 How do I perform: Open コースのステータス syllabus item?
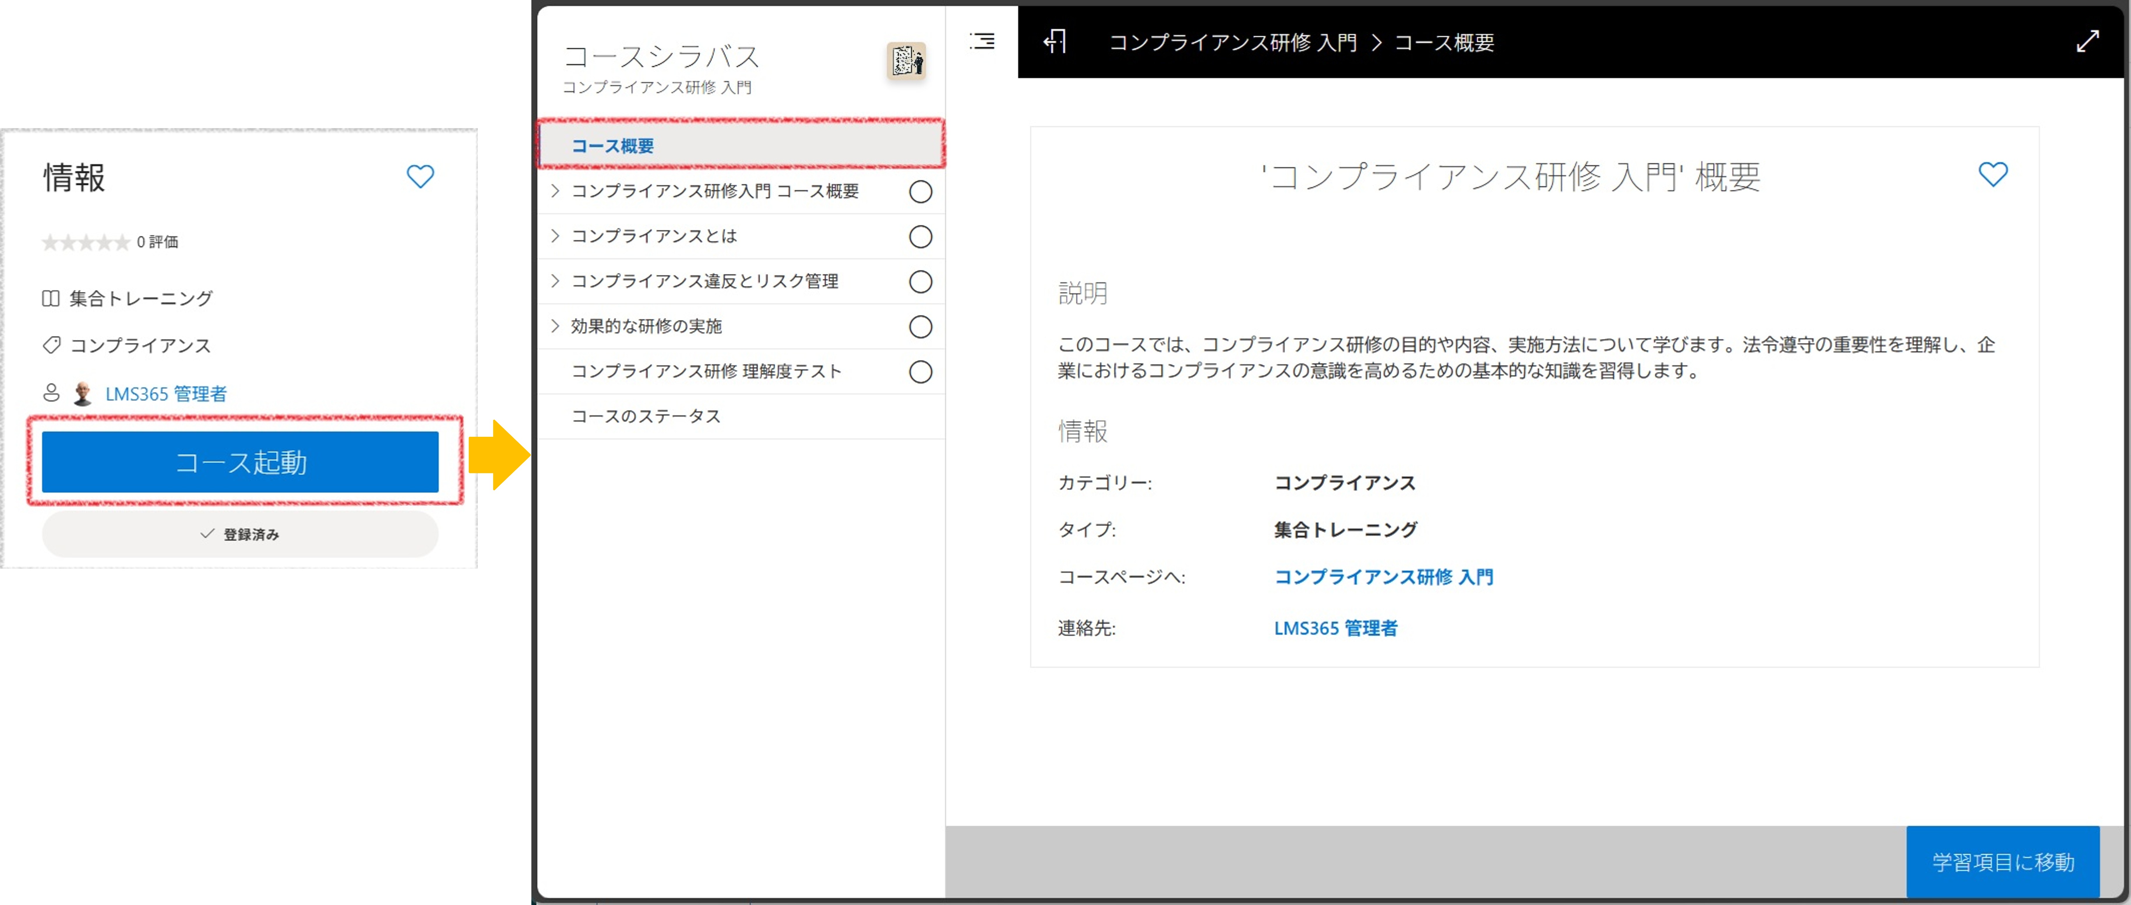tap(741, 416)
